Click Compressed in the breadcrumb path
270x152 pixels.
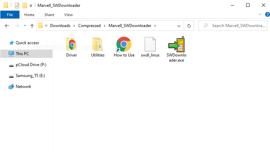(x=89, y=26)
